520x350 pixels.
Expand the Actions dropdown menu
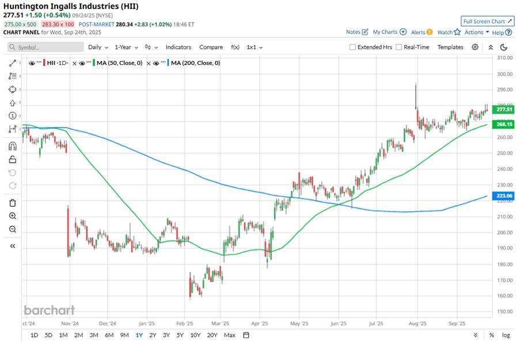477,32
